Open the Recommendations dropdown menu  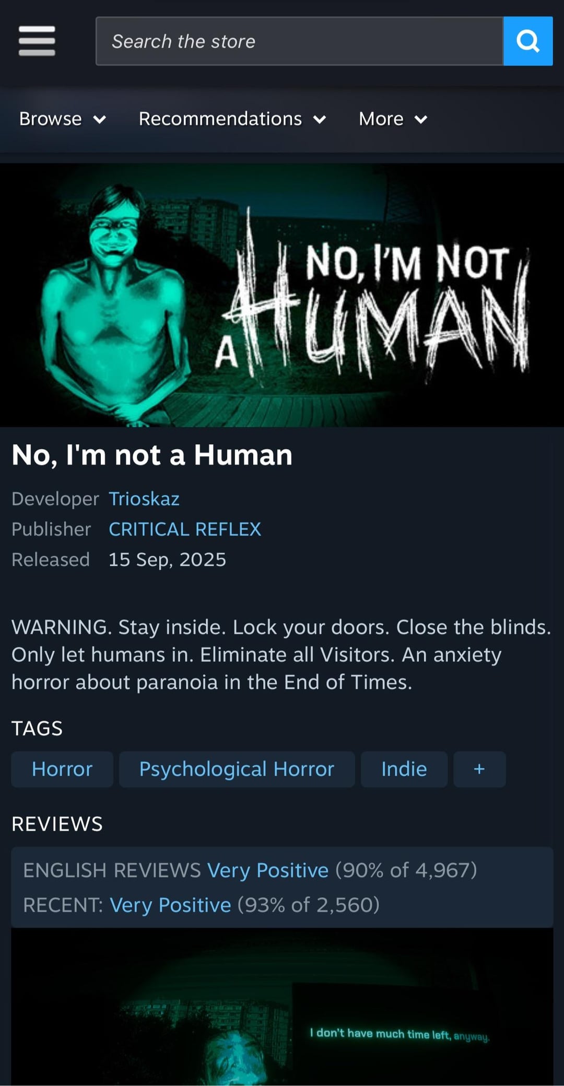[x=232, y=119]
